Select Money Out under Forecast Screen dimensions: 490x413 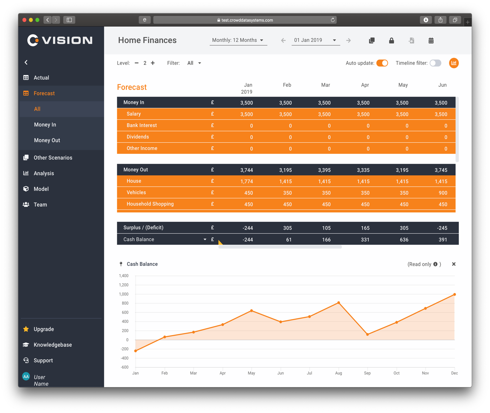[47, 140]
